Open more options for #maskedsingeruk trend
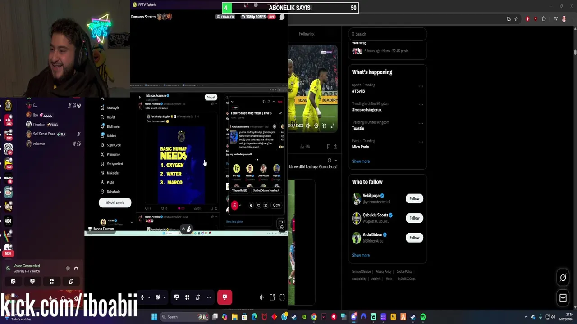 [x=421, y=104]
